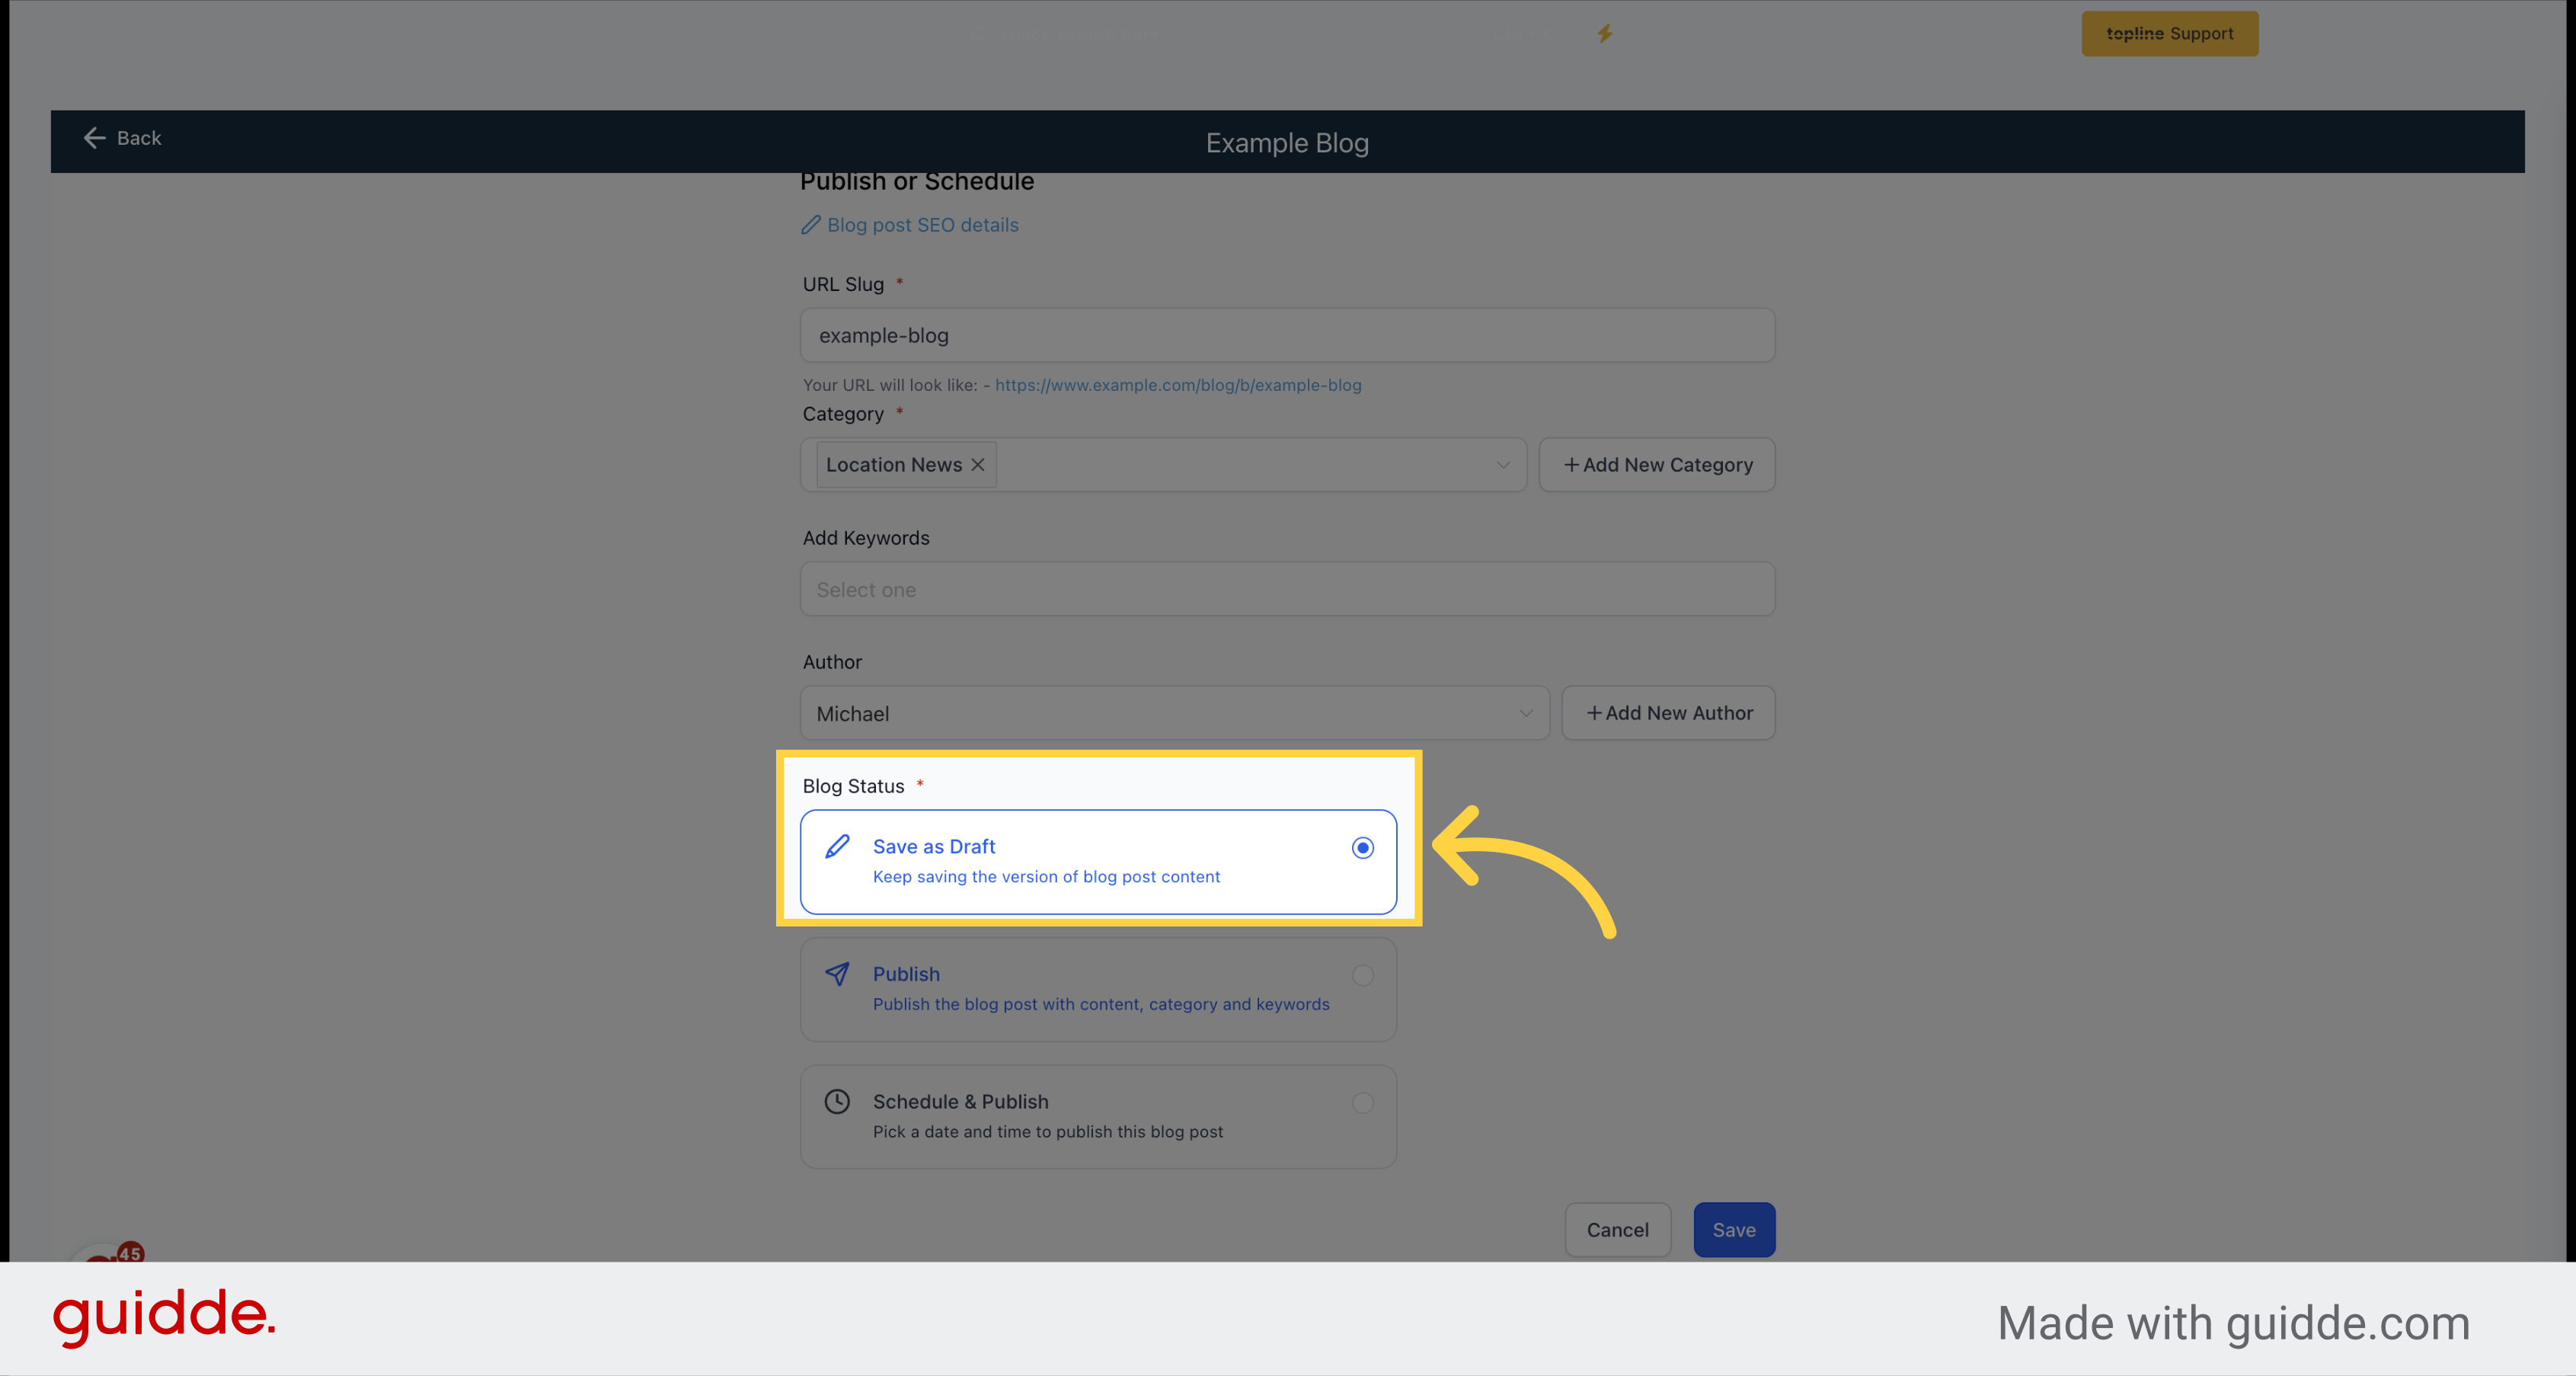Expand the Add Keywords select dropdown
The height and width of the screenshot is (1376, 2576).
click(1288, 590)
